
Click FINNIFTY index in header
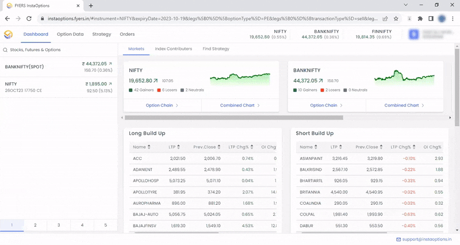tap(373, 35)
